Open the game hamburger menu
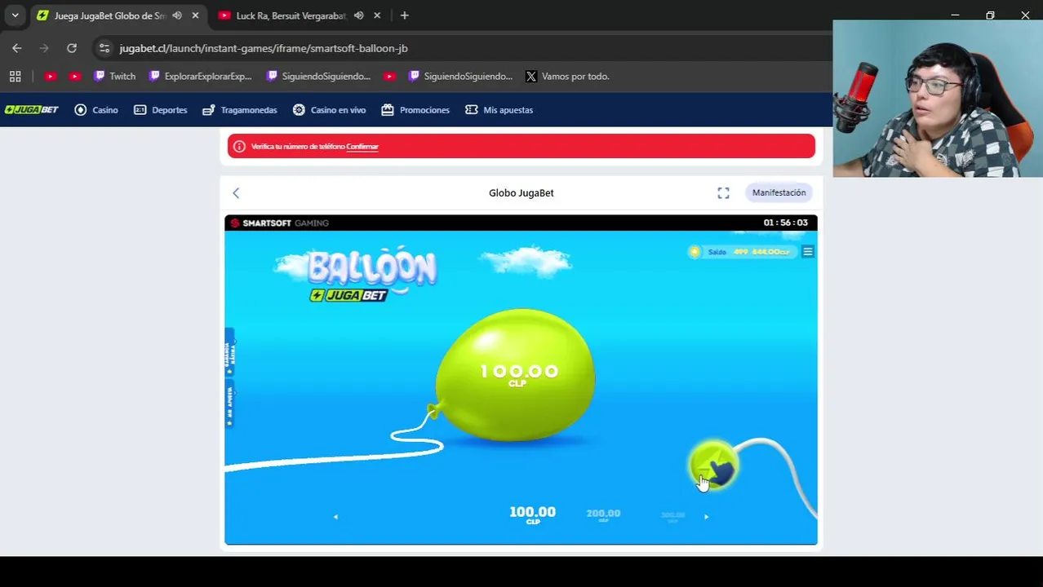The height and width of the screenshot is (587, 1043). (808, 252)
